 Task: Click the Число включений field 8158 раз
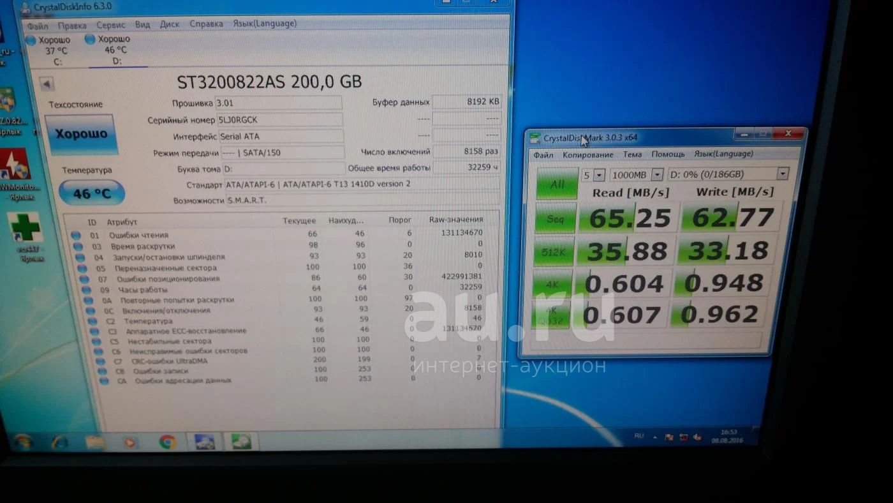click(466, 151)
